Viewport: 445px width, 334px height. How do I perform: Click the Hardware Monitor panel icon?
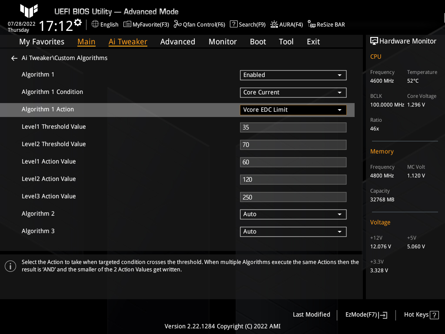point(374,41)
